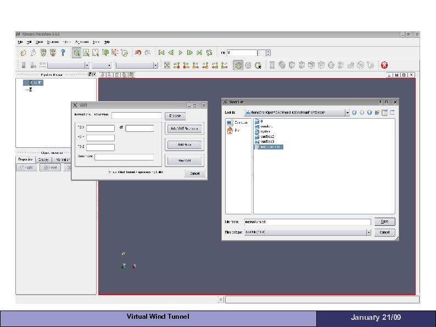Click the Run VWT button
The height and width of the screenshot is (327, 436).
[185, 160]
